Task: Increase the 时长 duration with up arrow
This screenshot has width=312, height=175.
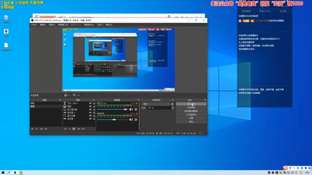Action: 172,107
